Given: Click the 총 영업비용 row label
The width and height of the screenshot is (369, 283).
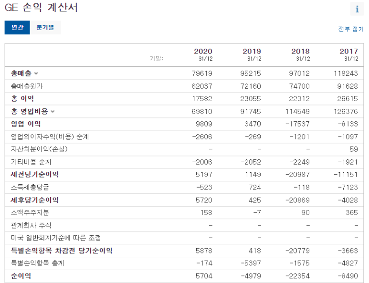Looking at the screenshot, I should pos(30,111).
